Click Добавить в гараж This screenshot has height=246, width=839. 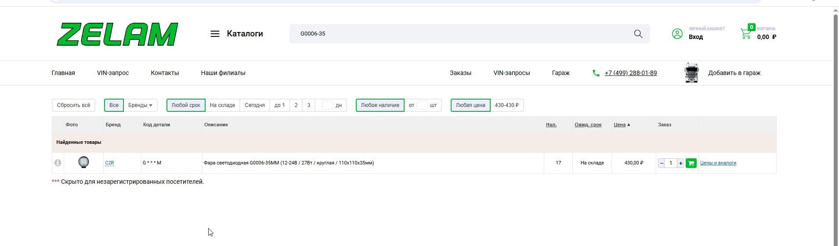(734, 73)
